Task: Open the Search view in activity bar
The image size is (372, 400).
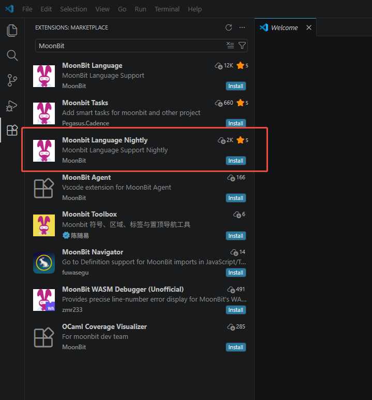Action: tap(12, 55)
